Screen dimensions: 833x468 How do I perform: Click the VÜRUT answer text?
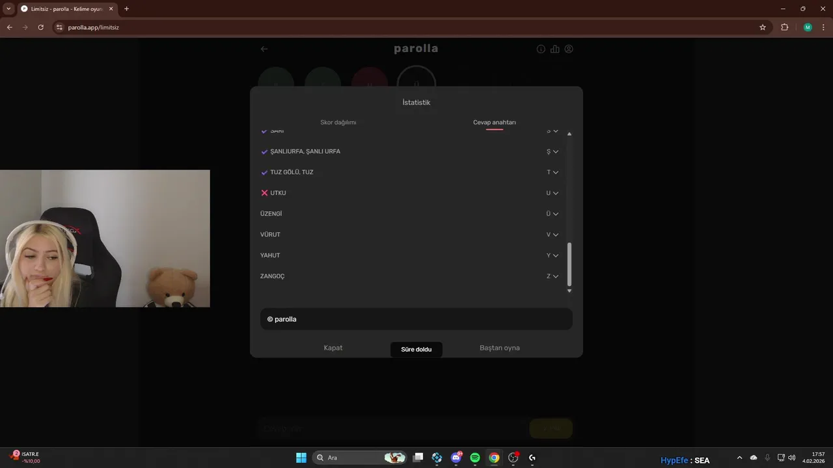pos(270,235)
